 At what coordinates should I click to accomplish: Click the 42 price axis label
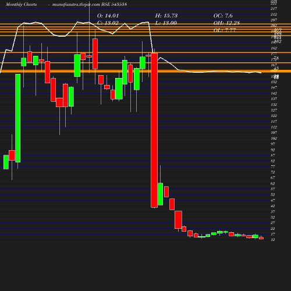[x=273, y=206]
